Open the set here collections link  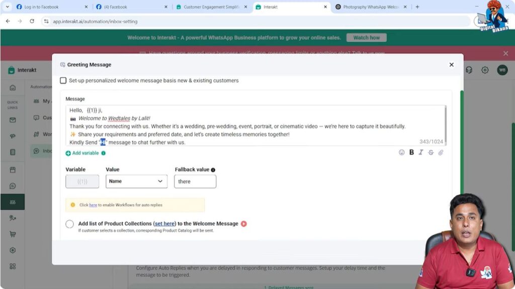coord(164,224)
